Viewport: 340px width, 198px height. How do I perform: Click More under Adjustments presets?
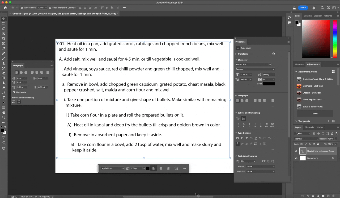point(315,113)
